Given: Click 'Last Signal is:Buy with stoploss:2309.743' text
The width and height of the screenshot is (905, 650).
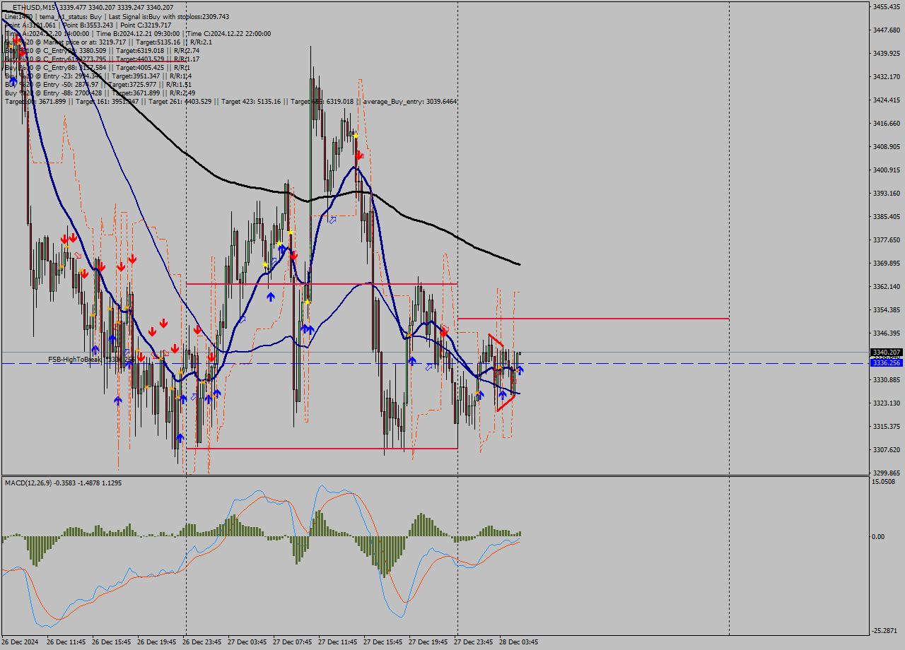Looking at the screenshot, I should coord(168,16).
